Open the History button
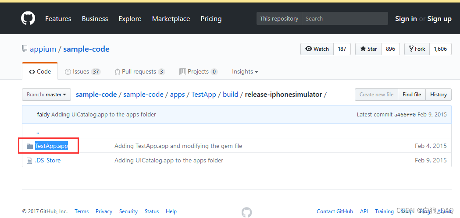The image size is (460, 218). coord(438,95)
